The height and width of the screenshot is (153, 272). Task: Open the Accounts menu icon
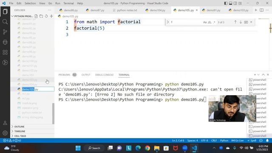coord(5,123)
